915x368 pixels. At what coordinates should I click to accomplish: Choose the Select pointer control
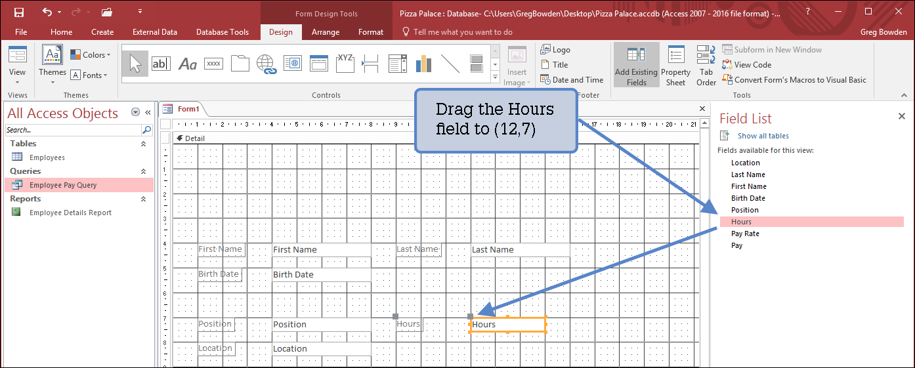tap(135, 64)
